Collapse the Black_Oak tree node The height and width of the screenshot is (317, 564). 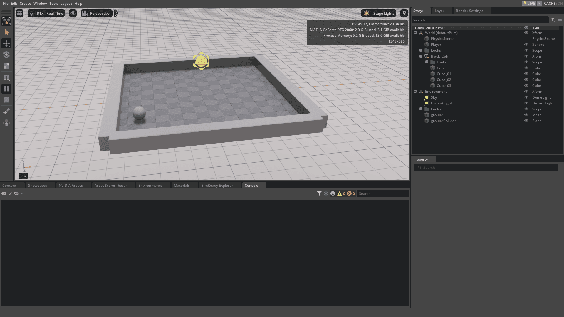pyautogui.click(x=421, y=56)
